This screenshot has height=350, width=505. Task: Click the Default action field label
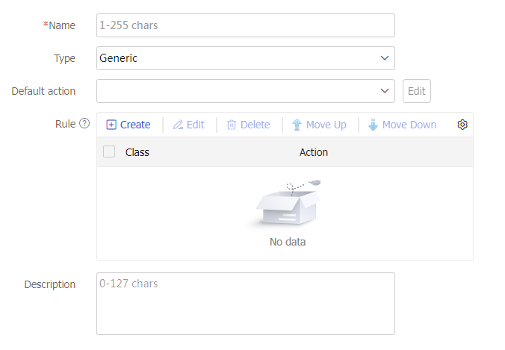[43, 91]
